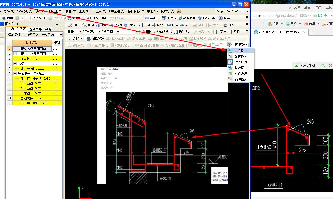This screenshot has width=333, height=199.
Task: Select the 镜像 mirror tool
Action: pos(101,25)
